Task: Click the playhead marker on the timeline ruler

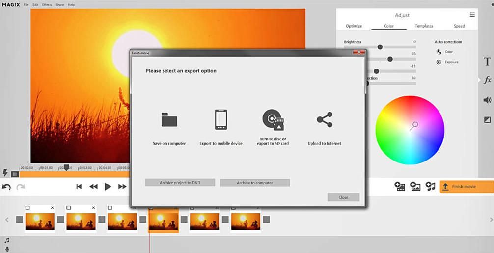Action: 66,167
